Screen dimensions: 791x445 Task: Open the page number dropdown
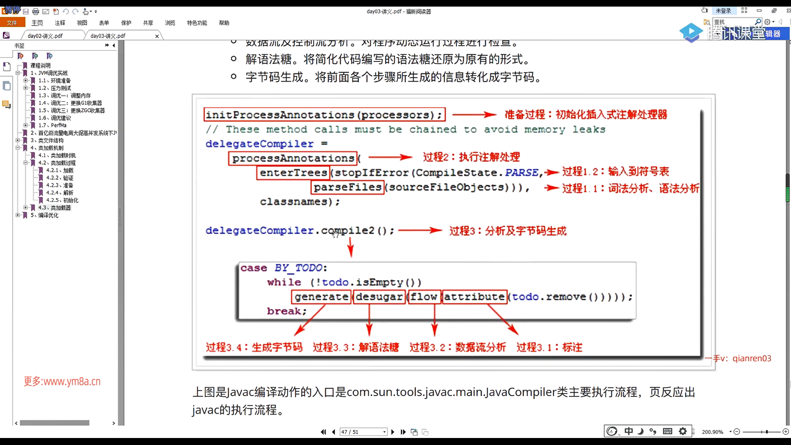coord(384,432)
